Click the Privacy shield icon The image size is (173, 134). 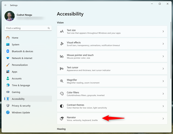(x=8, y=105)
